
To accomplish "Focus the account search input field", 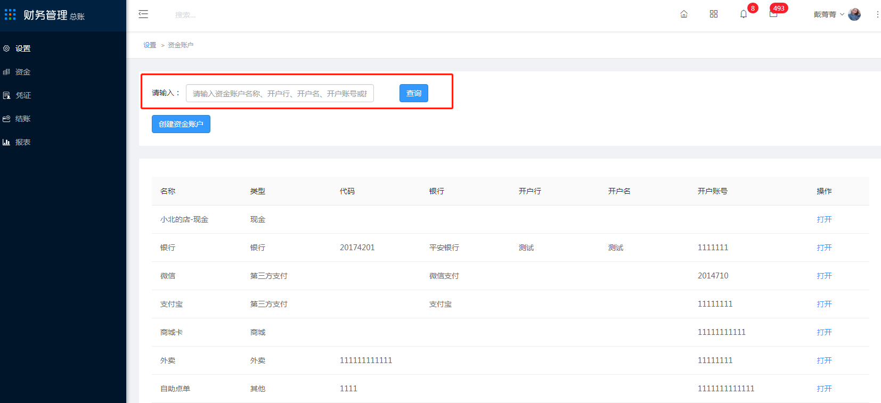I will tap(280, 93).
